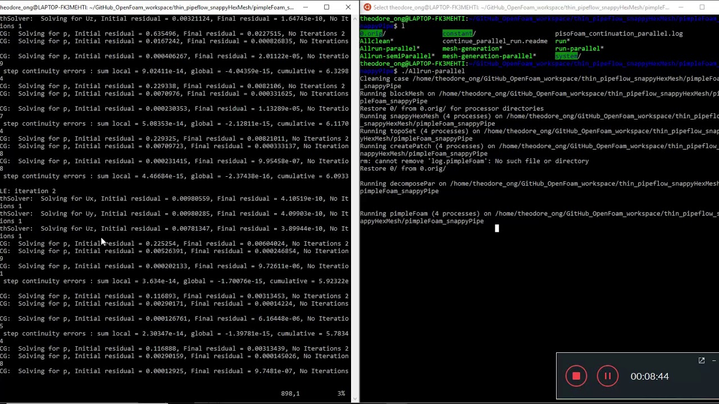The width and height of the screenshot is (719, 404).
Task: Click the left terminal window title text
Action: tap(147, 7)
